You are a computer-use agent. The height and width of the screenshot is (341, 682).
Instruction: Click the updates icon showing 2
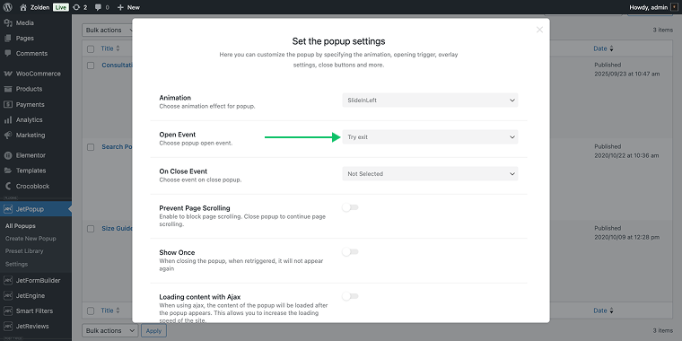76,7
